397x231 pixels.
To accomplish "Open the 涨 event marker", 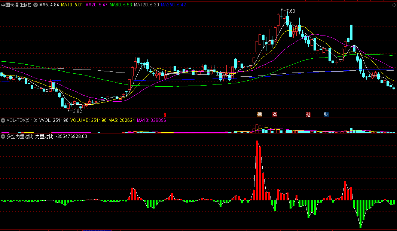I will (275, 114).
